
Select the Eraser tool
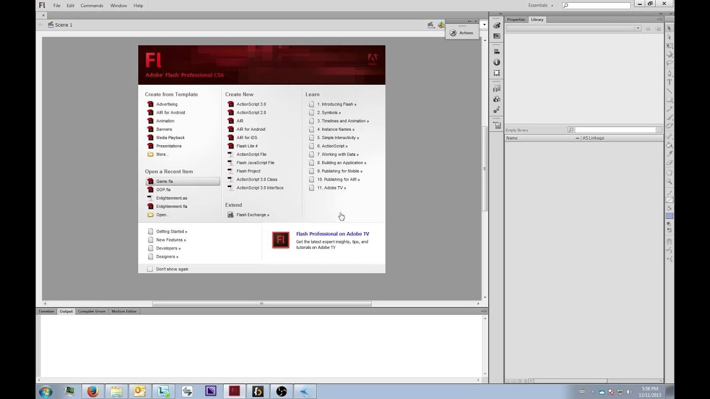click(670, 162)
